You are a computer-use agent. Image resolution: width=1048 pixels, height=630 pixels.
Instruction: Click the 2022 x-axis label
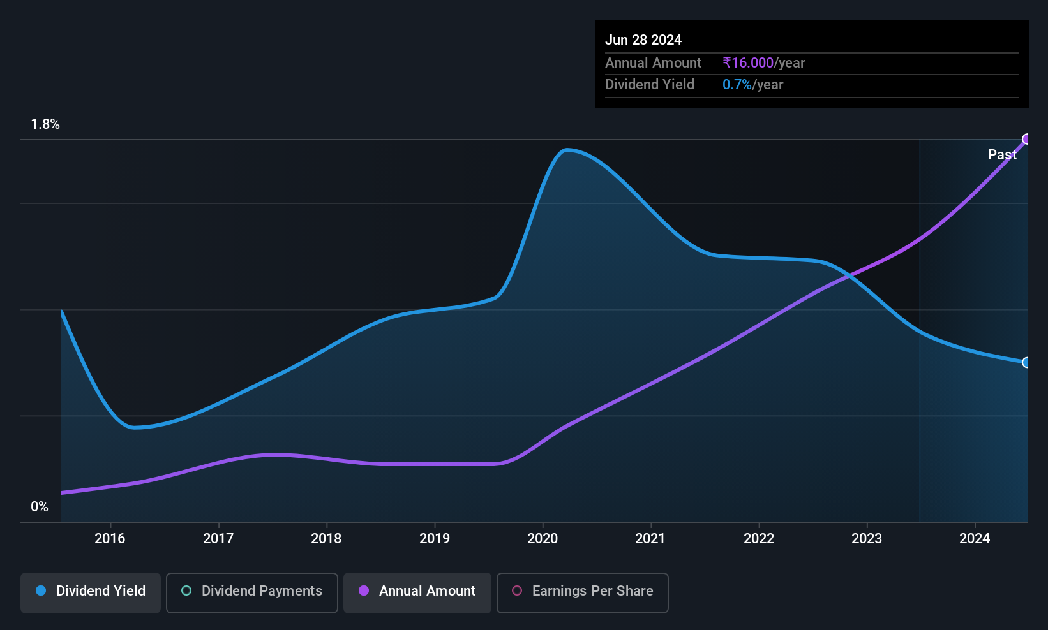(x=759, y=538)
